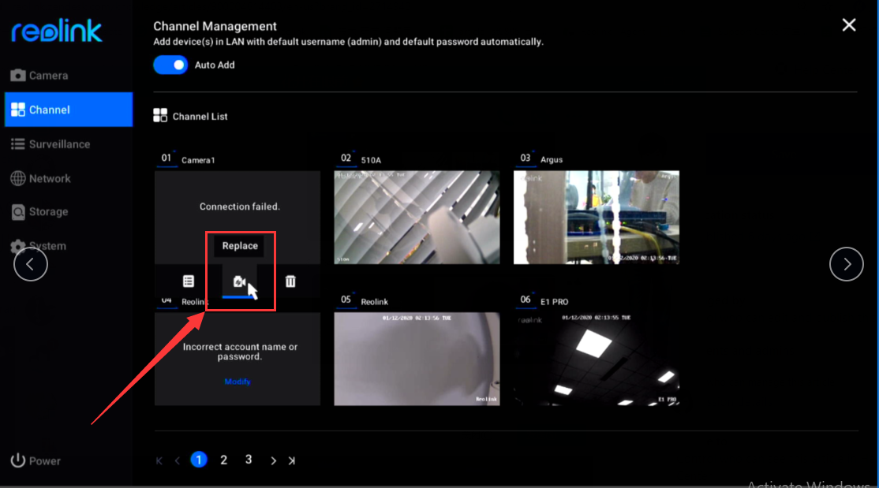Click the Storage disk icon
Image resolution: width=879 pixels, height=488 pixels.
pyautogui.click(x=18, y=212)
